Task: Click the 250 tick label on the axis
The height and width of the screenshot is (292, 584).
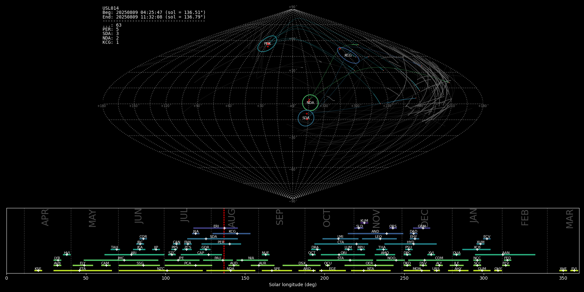Action: (x=404, y=278)
